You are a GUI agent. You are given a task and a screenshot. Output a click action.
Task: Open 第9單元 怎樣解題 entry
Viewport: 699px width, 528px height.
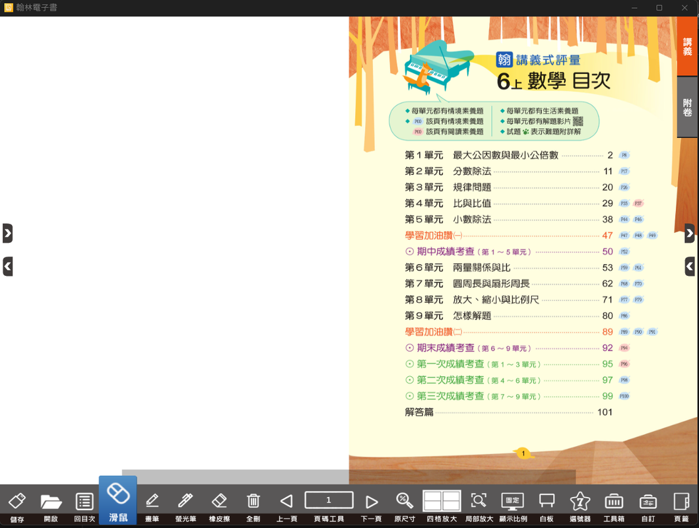(509, 315)
